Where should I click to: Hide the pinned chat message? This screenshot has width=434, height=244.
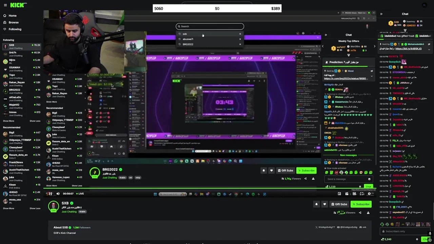[429, 44]
